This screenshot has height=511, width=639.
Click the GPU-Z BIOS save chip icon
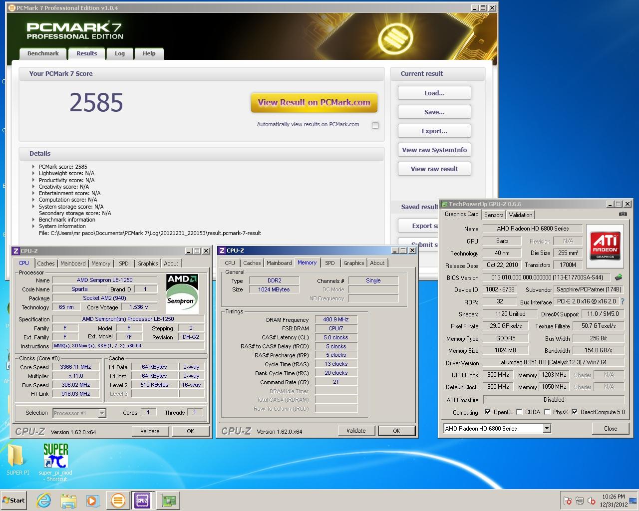click(618, 277)
